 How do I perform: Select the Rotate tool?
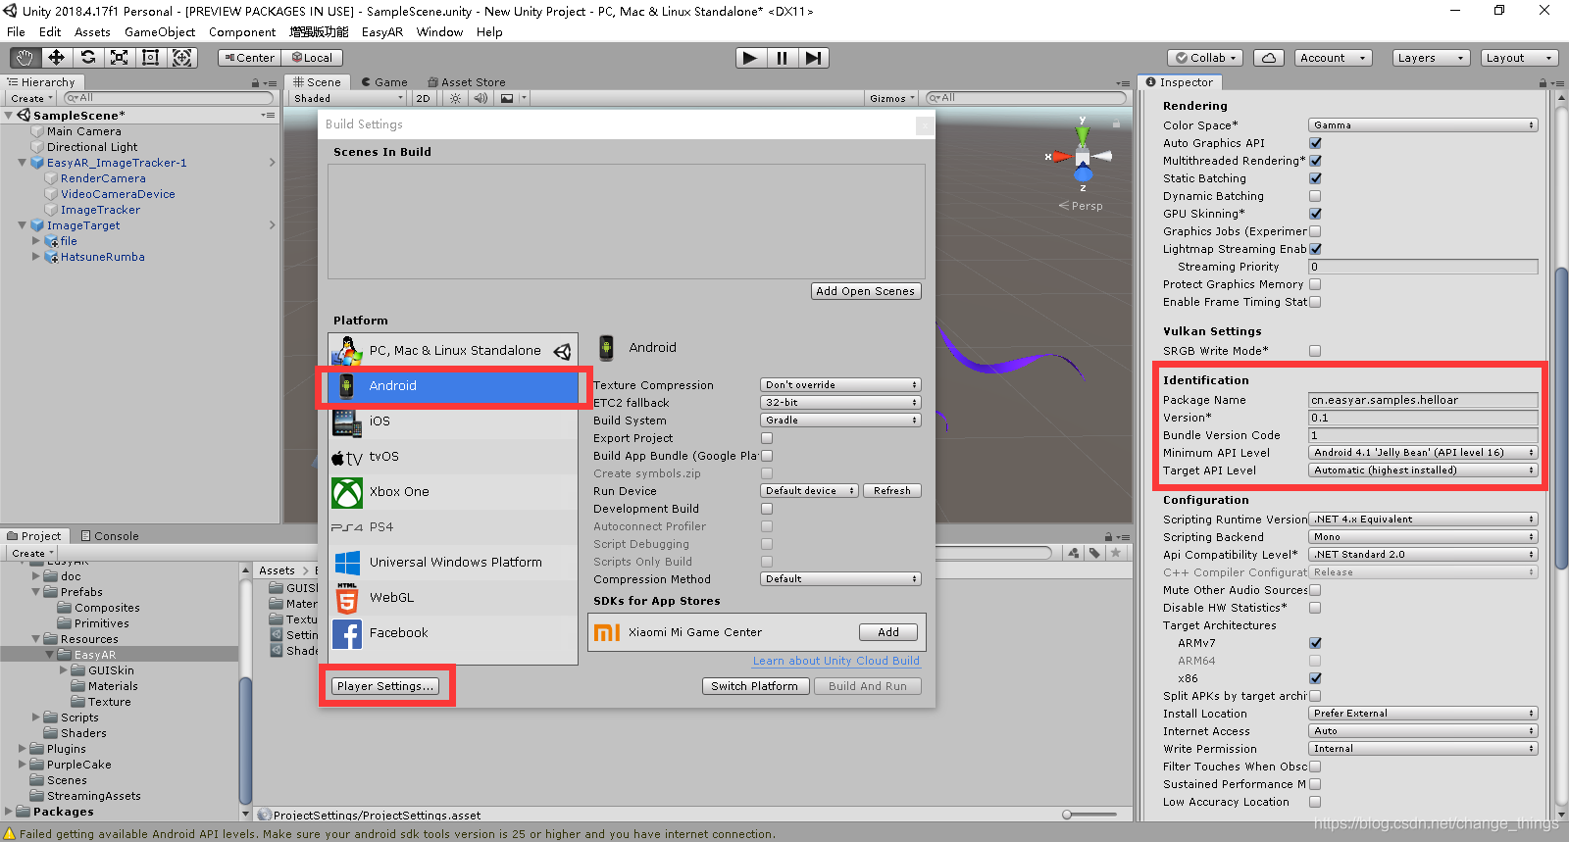[x=87, y=58]
